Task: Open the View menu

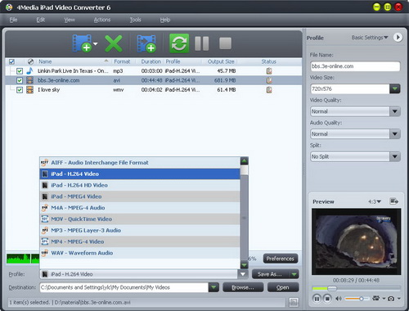Action: click(70, 20)
